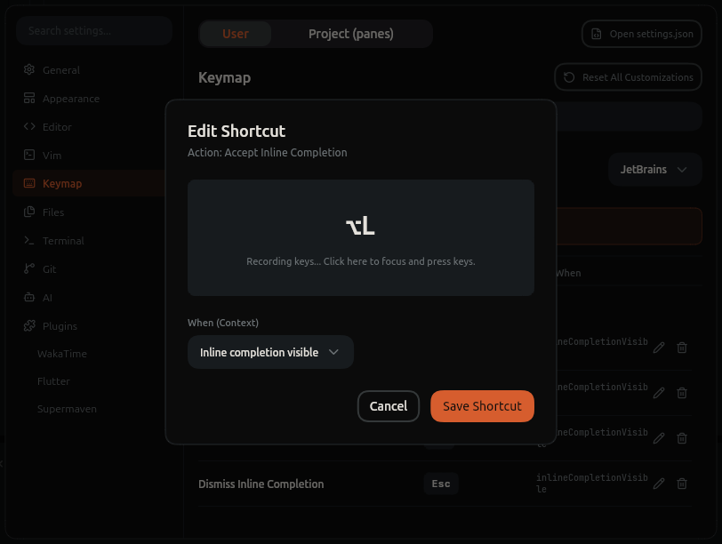Click the AI robot icon in sidebar
Screen dimensions: 722x544
tap(29, 298)
